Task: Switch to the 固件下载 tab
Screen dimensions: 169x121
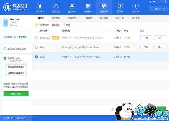Action: click(135, 18)
